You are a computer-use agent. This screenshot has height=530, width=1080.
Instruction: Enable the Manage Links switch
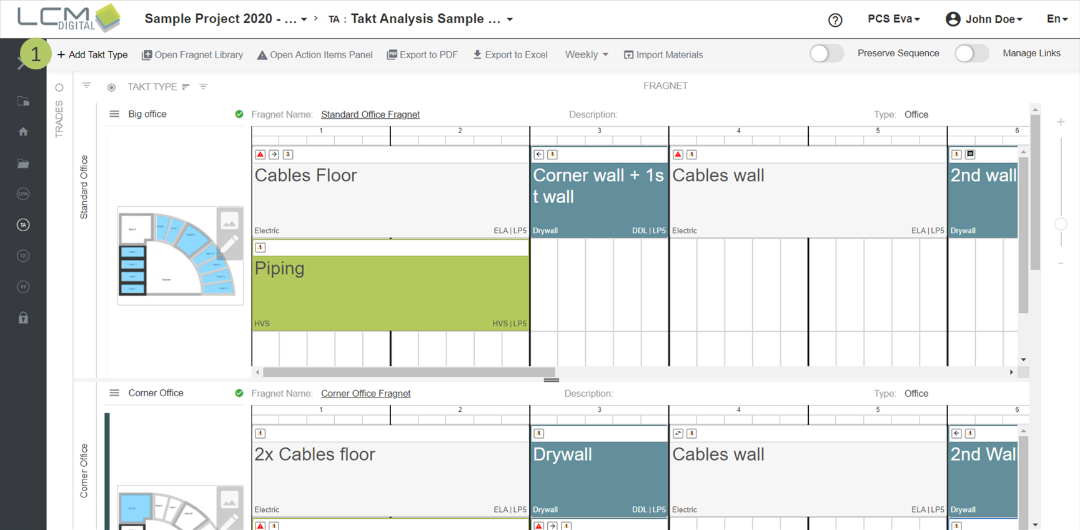(x=971, y=54)
